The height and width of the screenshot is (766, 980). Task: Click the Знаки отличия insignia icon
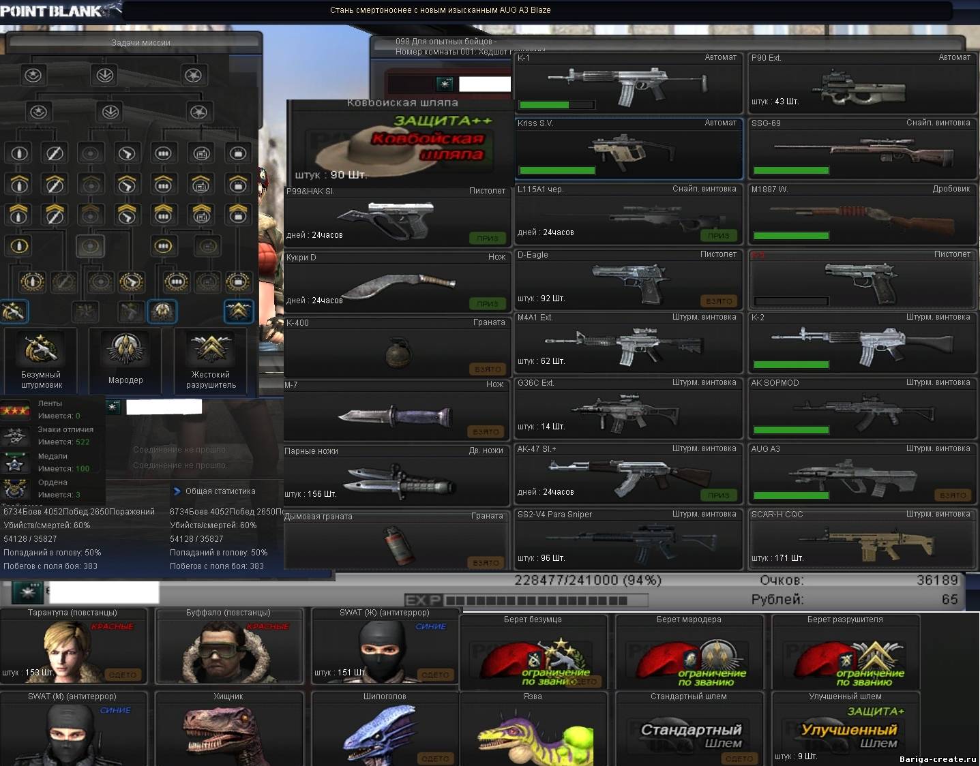point(14,436)
